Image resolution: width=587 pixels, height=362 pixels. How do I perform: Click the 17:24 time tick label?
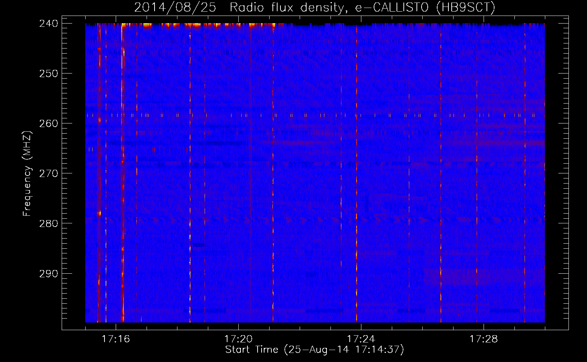361,339
